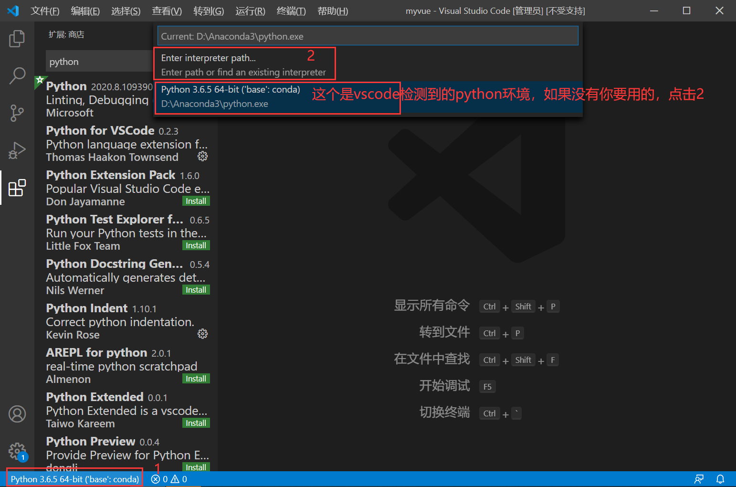This screenshot has width=736, height=487.
Task: Install Python Extension Pack
Action: (196, 201)
